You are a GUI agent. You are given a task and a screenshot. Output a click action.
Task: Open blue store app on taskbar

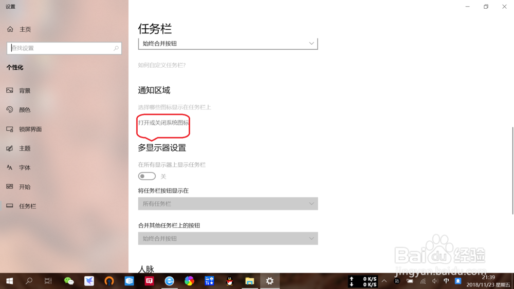(x=209, y=281)
